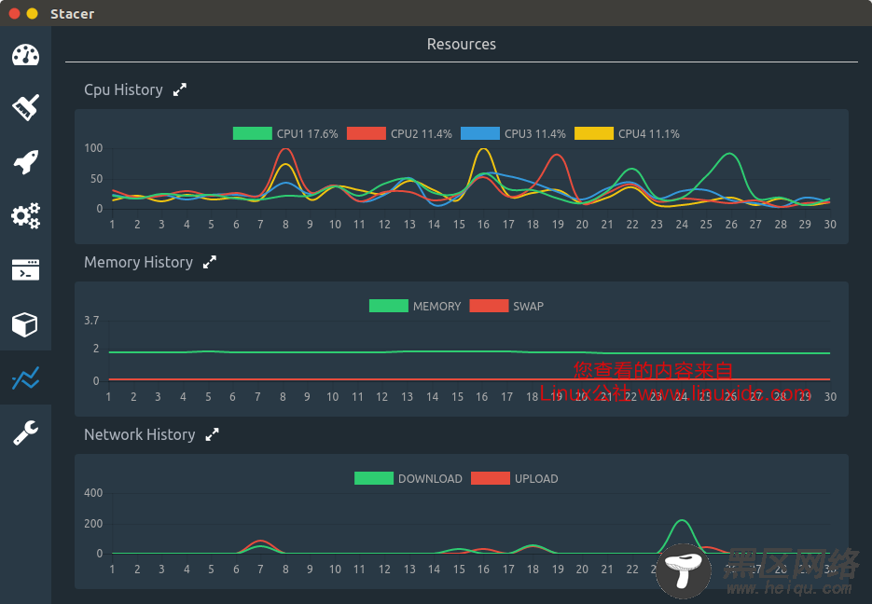Click the MEMORY legend label
872x604 pixels.
click(x=437, y=306)
